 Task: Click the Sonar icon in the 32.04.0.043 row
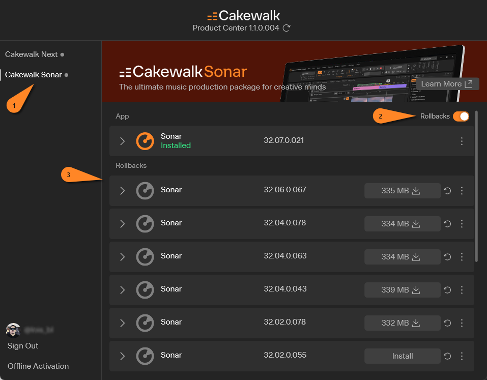coord(145,290)
